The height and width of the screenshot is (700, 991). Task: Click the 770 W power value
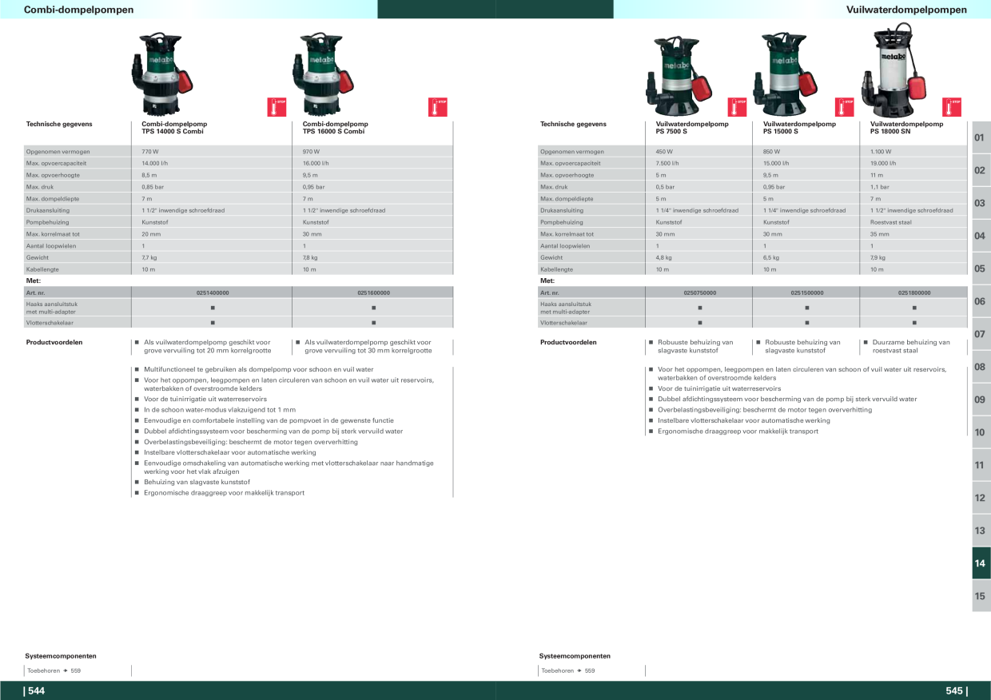click(x=150, y=152)
